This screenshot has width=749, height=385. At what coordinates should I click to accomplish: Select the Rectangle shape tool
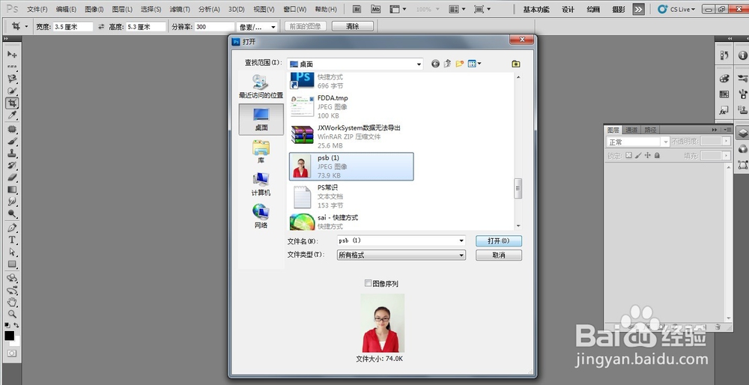coord(12,264)
